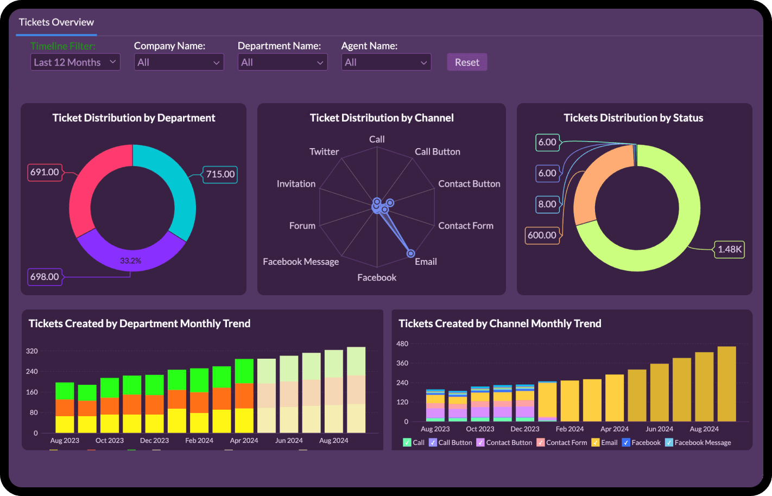This screenshot has width=772, height=496.
Task: Switch to the Tickets Overview tab
Action: [56, 22]
